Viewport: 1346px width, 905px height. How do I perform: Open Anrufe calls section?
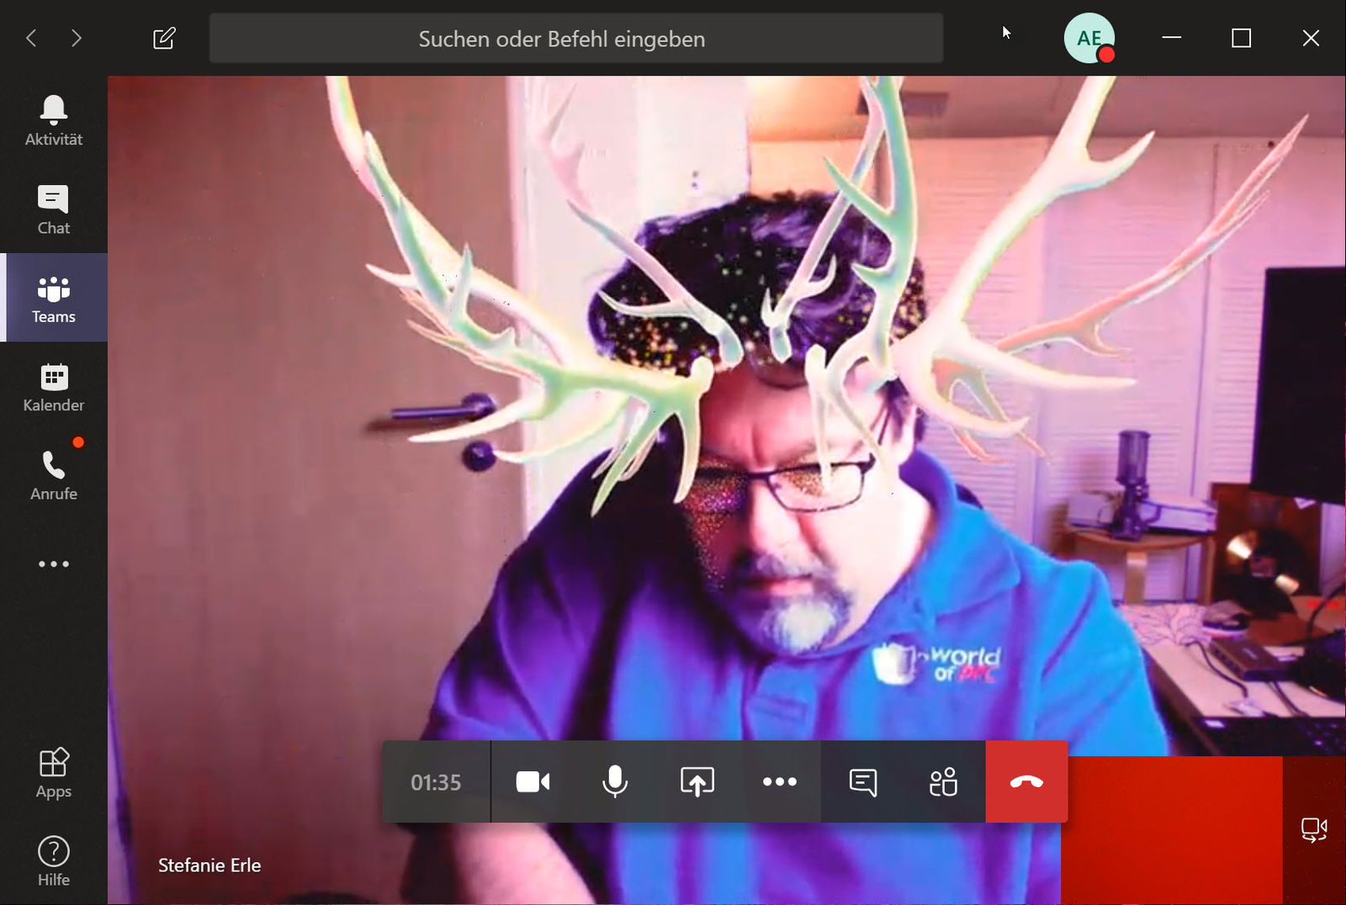[53, 475]
